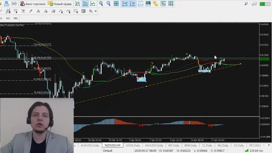This screenshot has width=272, height=153.
Task: Open the CL,Daily chart tab
Action: tap(207, 145)
